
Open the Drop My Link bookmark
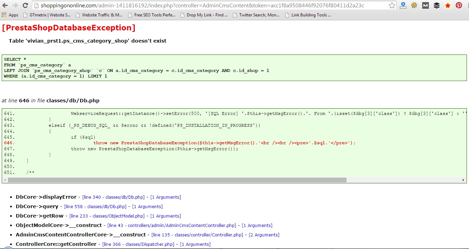[x=204, y=15]
